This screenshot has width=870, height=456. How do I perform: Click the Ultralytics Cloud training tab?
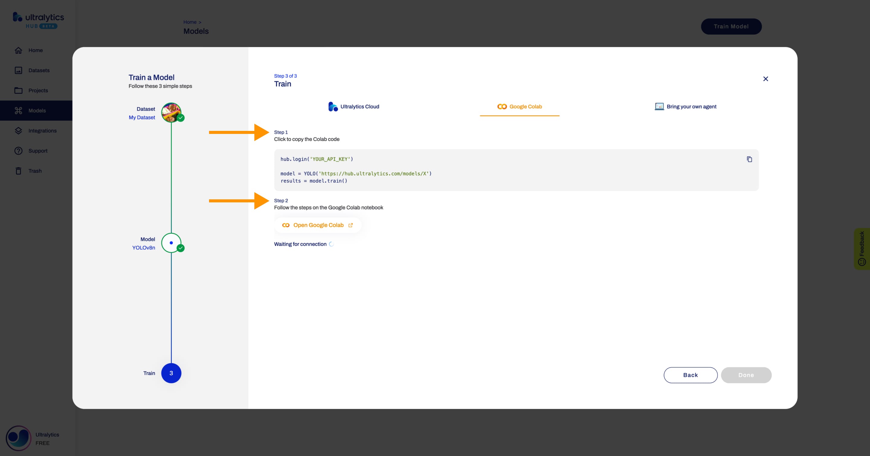tap(353, 106)
